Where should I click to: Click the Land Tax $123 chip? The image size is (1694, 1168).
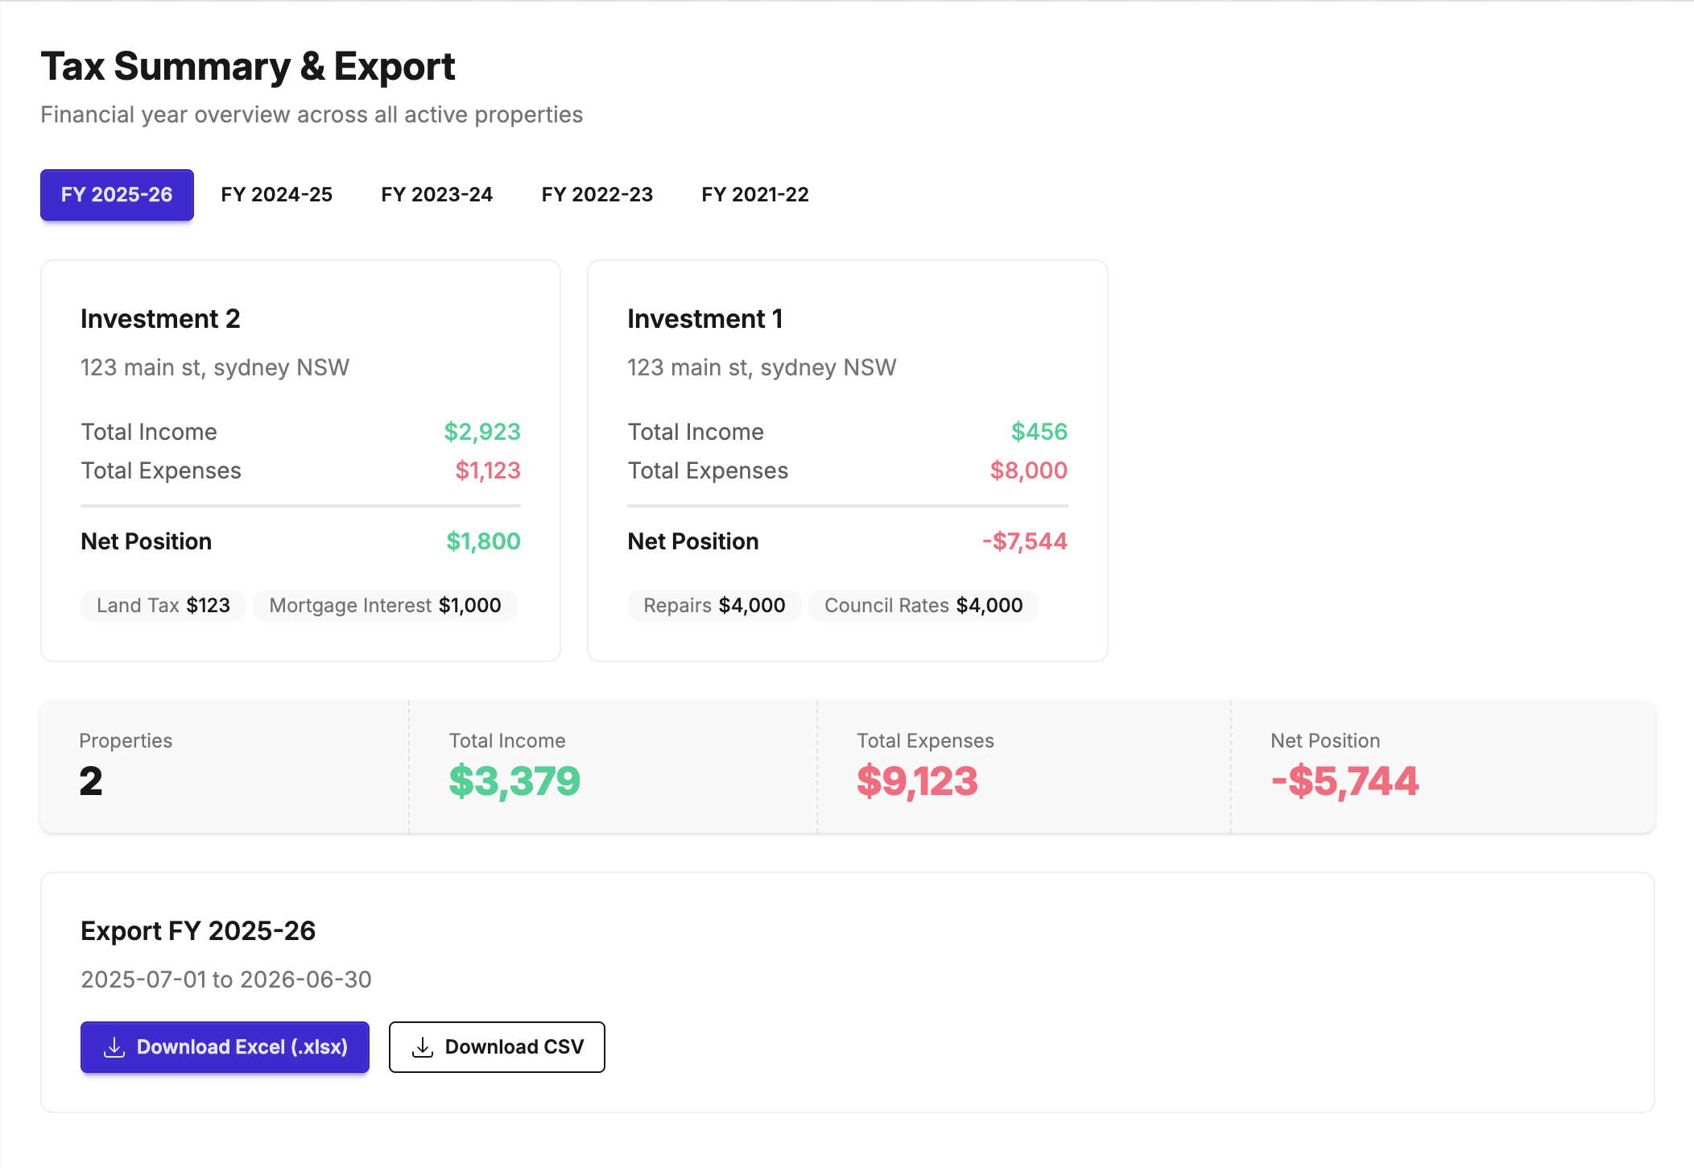point(163,605)
